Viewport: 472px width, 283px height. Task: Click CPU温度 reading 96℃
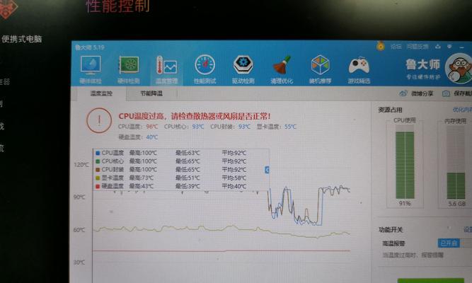[152, 127]
